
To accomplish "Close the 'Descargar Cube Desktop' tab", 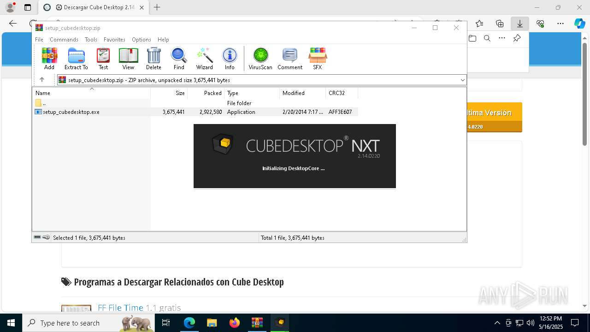I will coord(142,7).
